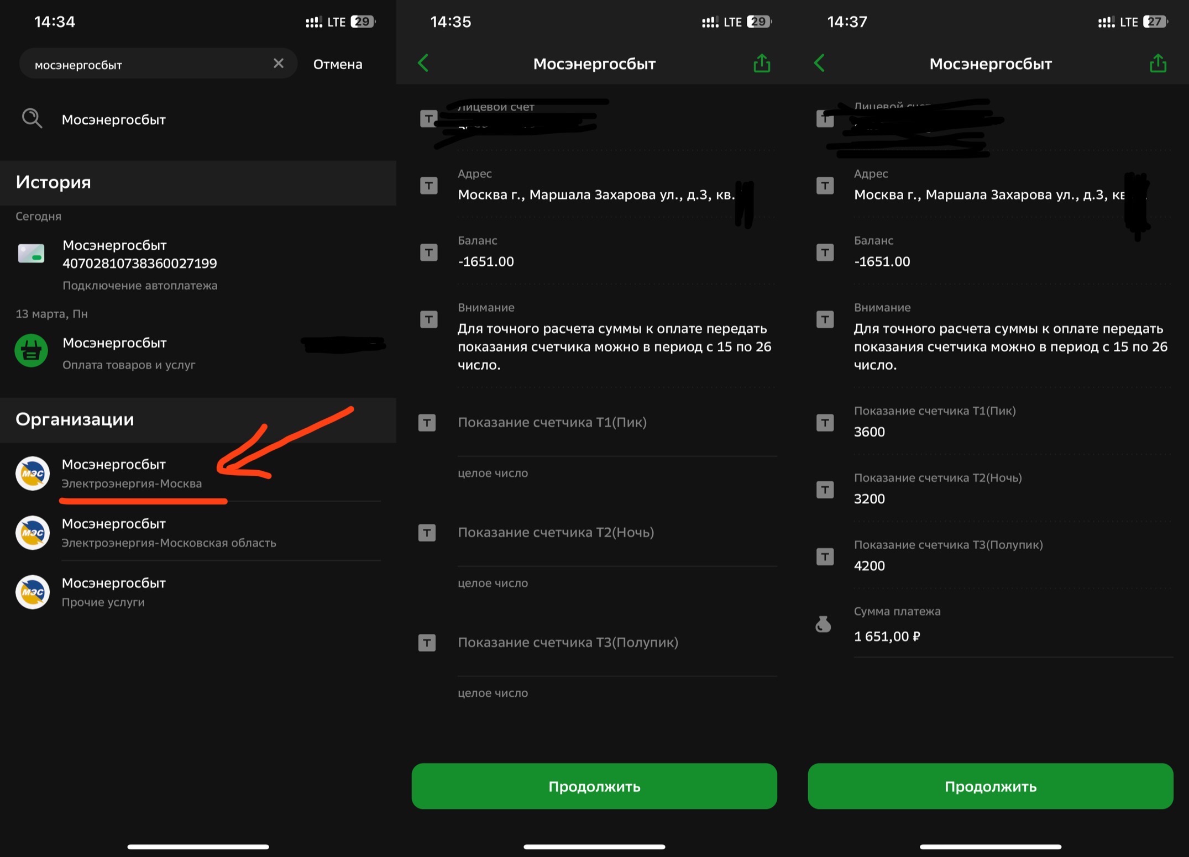Image resolution: width=1189 pixels, height=857 pixels.
Task: Select balance value -1651.00 in middle screen
Action: click(486, 261)
